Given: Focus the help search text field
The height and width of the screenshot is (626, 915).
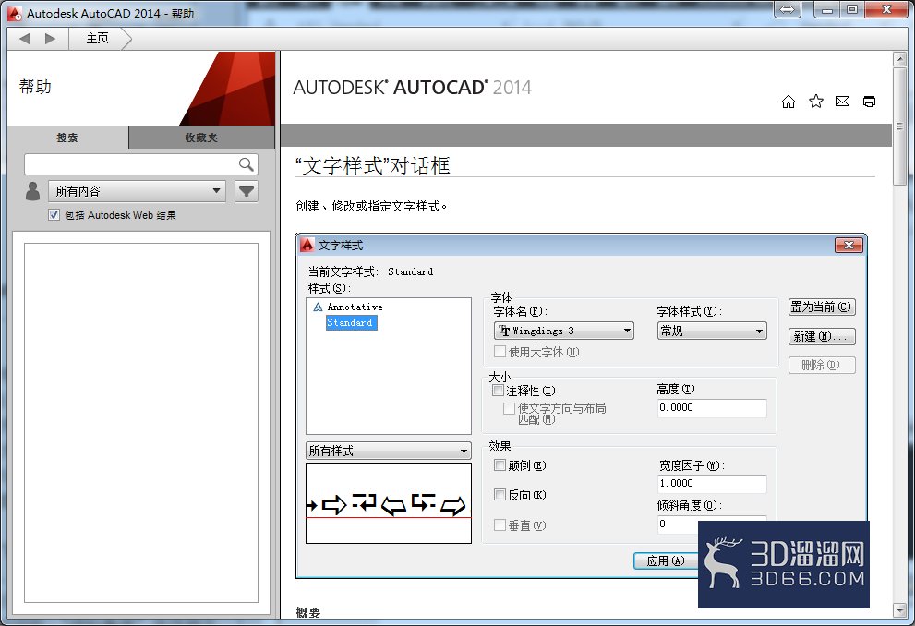Looking at the screenshot, I should (x=131, y=164).
